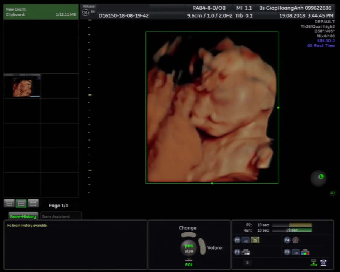The image size is (340, 272).
Task: Click the P3 3D volume save icon
Action: (296, 252)
